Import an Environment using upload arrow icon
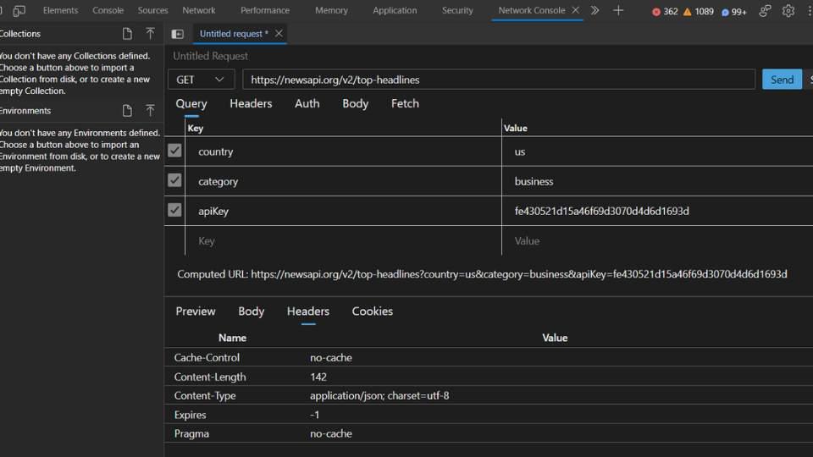The height and width of the screenshot is (457, 813). pyautogui.click(x=150, y=110)
